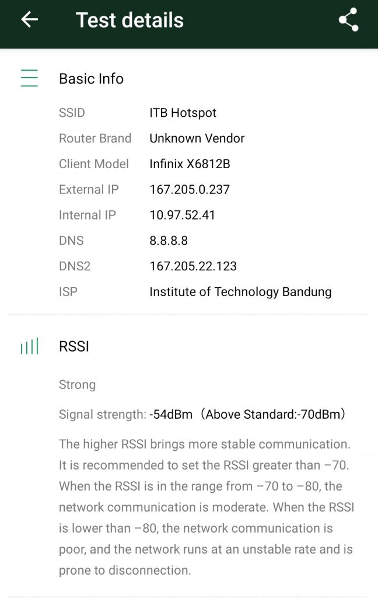Tap the External IP address 167.205.0.237
This screenshot has width=378, height=598.
coord(190,190)
